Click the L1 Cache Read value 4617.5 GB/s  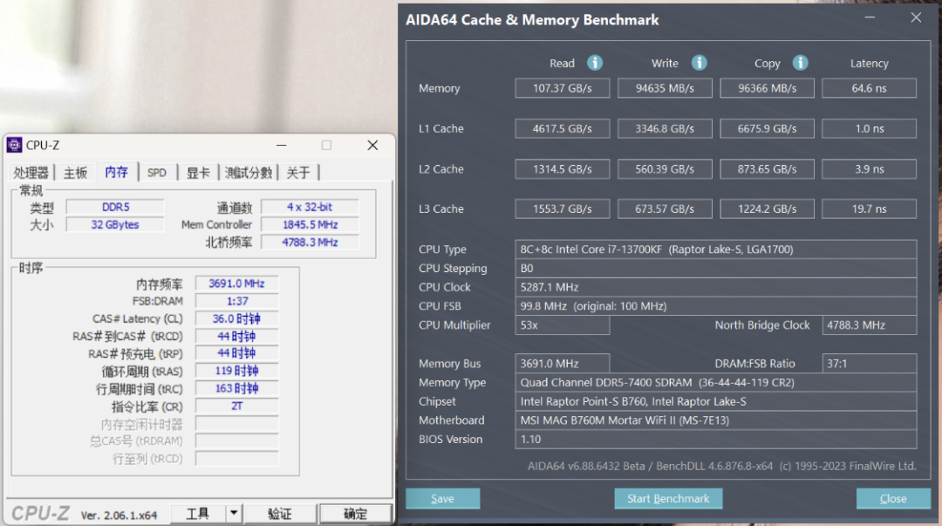[x=563, y=128]
